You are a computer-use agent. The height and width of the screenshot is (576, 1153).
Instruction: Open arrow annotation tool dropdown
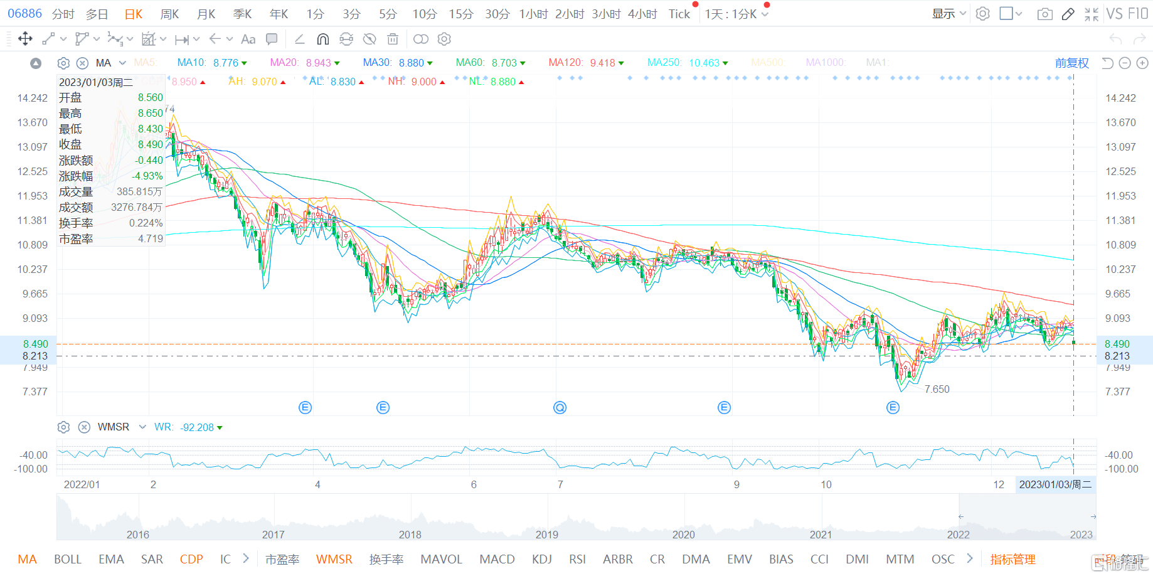tap(230, 39)
